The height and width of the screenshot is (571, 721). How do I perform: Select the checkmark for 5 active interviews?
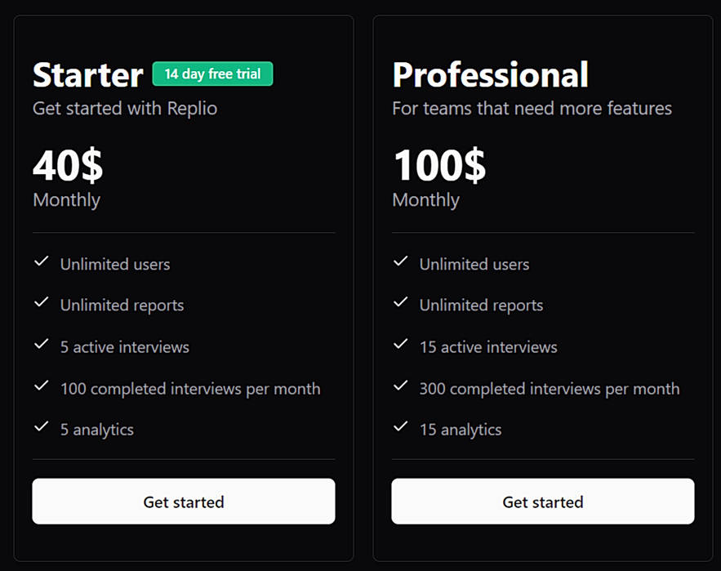[x=42, y=343]
